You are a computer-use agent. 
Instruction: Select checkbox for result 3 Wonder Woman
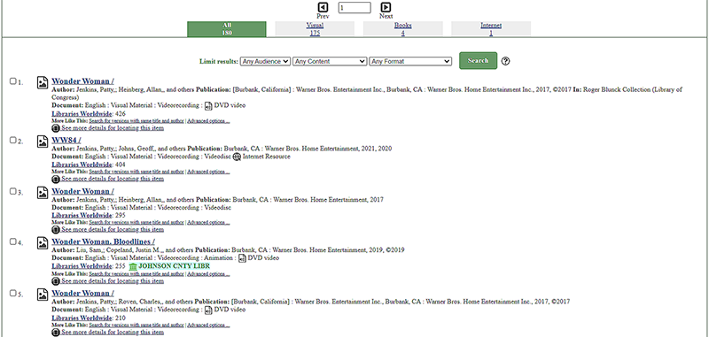click(13, 191)
